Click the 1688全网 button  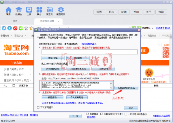(103, 69)
